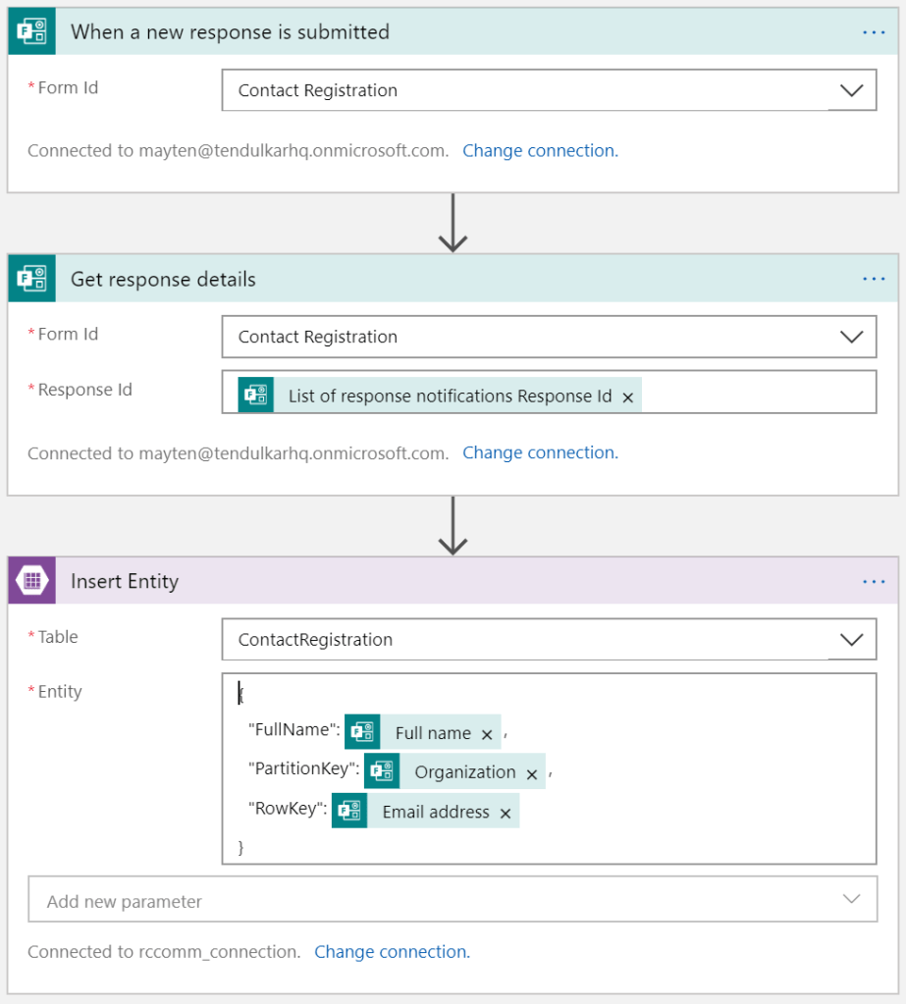Click Change connection in the trigger step

coord(540,151)
